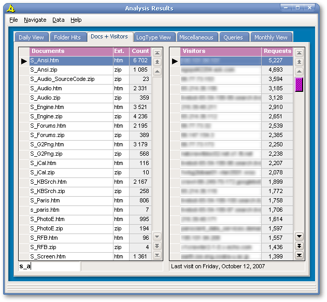327x302 pixels.
Task: Switch to the Monthly View tab
Action: (x=271, y=37)
